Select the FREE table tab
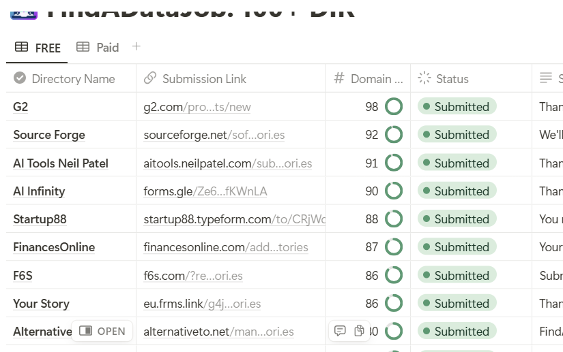The width and height of the screenshot is (563, 352). 38,48
